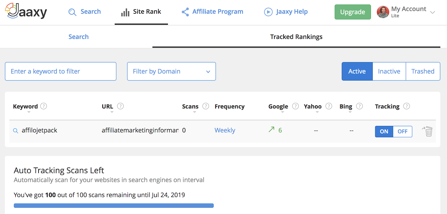Open help tooltip next to Bing column
The width and height of the screenshot is (447, 214).
pyautogui.click(x=360, y=106)
